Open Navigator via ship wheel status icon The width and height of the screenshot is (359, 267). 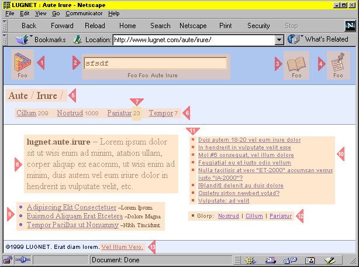click(250, 260)
